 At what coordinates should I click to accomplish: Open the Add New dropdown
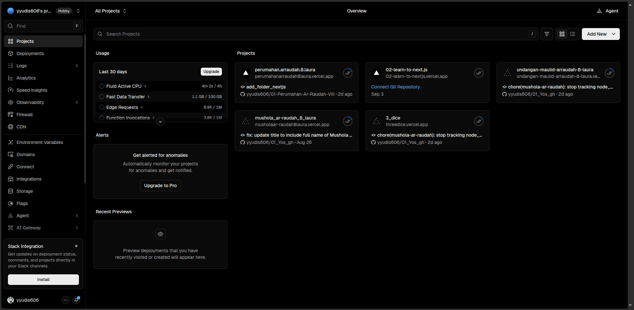tap(601, 34)
